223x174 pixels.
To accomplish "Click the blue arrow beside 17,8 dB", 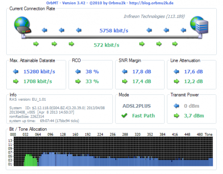I will tap(124, 72).
